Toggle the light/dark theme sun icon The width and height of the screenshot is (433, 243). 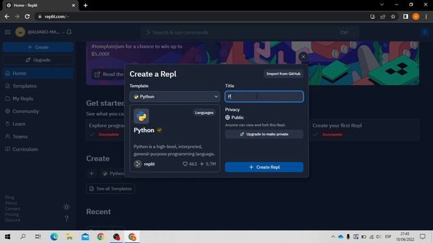pyautogui.click(x=66, y=207)
